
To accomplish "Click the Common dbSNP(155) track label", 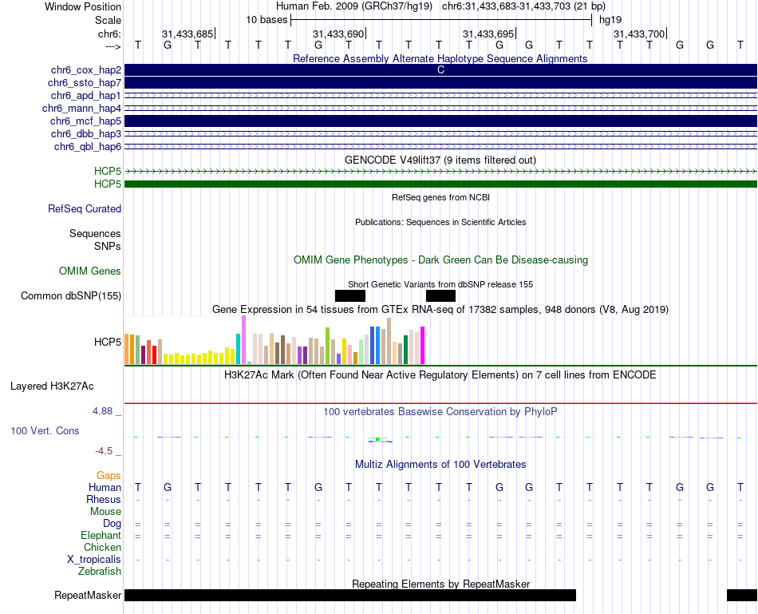I will [71, 295].
